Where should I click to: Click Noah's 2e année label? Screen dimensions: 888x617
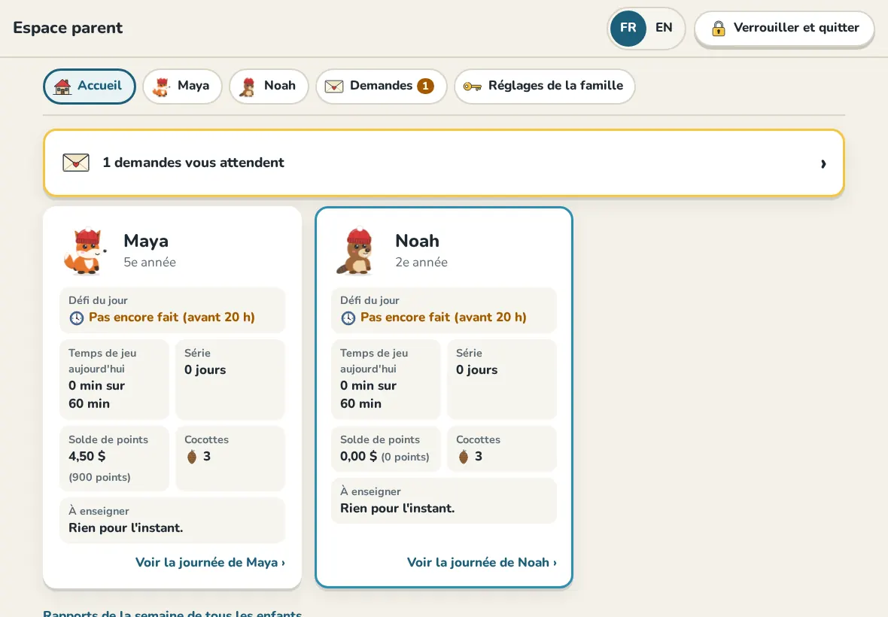421,263
